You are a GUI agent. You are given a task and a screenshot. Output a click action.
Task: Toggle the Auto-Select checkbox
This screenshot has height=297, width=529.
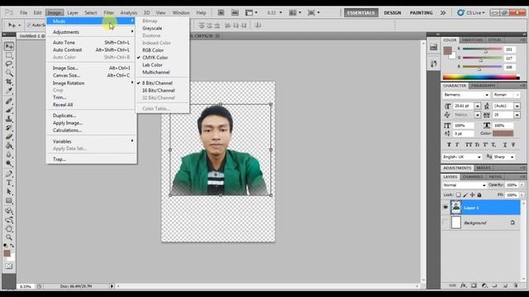pos(29,25)
